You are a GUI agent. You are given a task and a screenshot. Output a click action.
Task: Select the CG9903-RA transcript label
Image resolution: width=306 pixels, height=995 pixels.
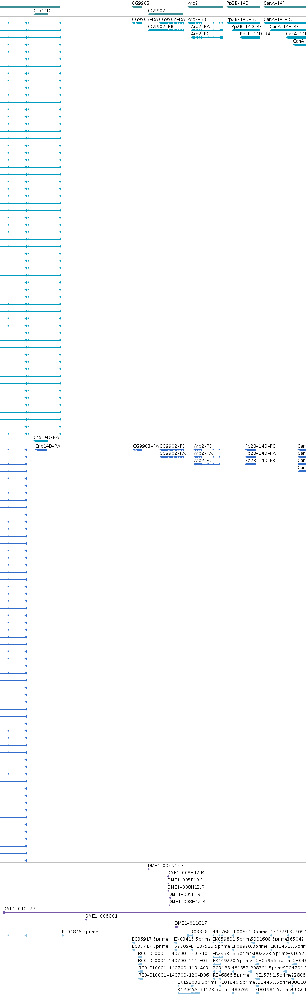click(145, 19)
